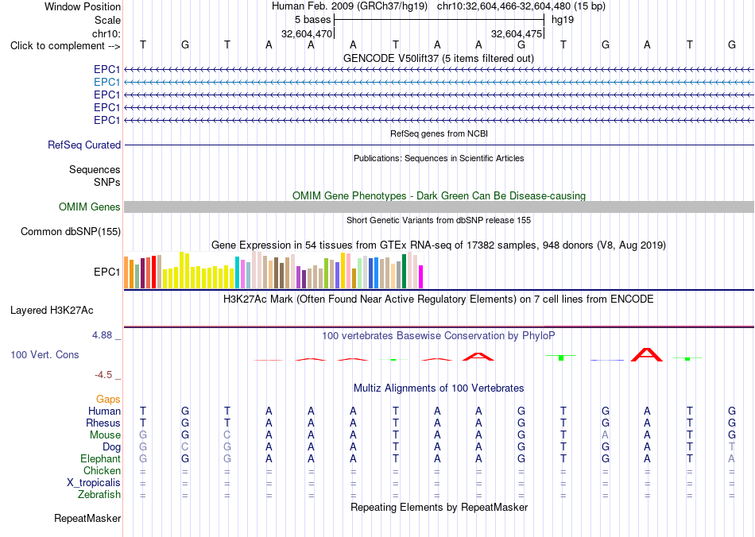Screen dimensions: 755x537
Task: Click the 100 Vert. Cons label
Action: (x=45, y=354)
